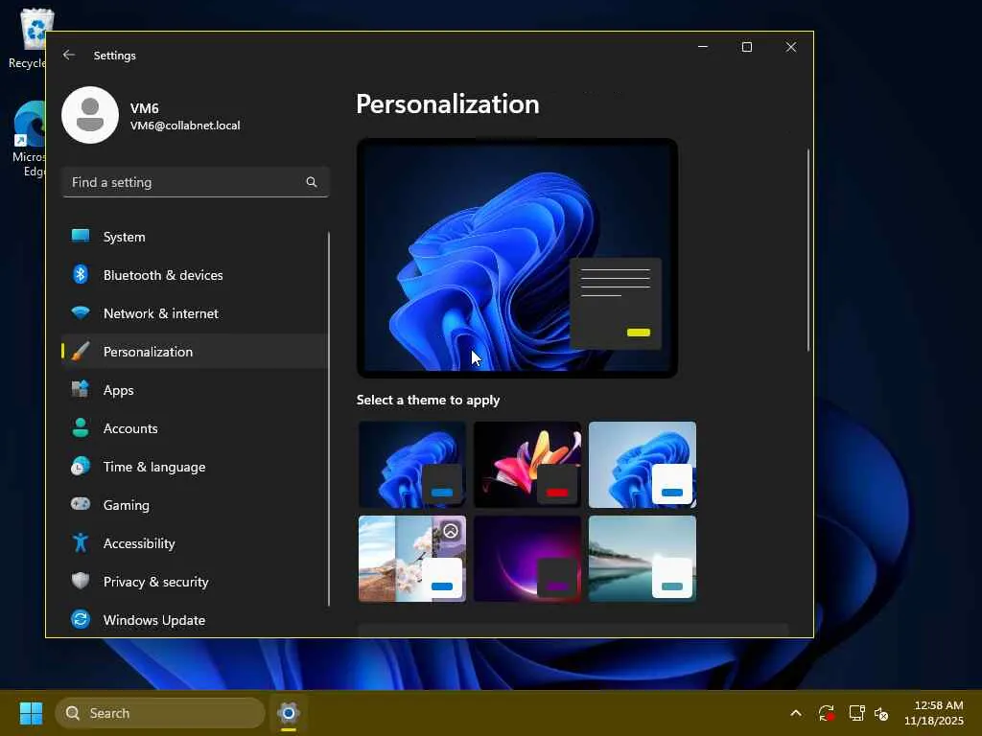Open the Recycle Bin desktop icon
982x736 pixels.
click(29, 38)
